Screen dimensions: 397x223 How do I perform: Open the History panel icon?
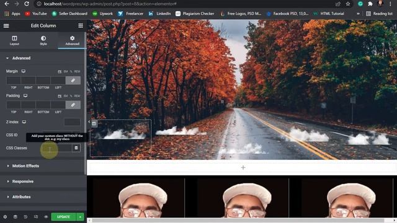pos(25,217)
